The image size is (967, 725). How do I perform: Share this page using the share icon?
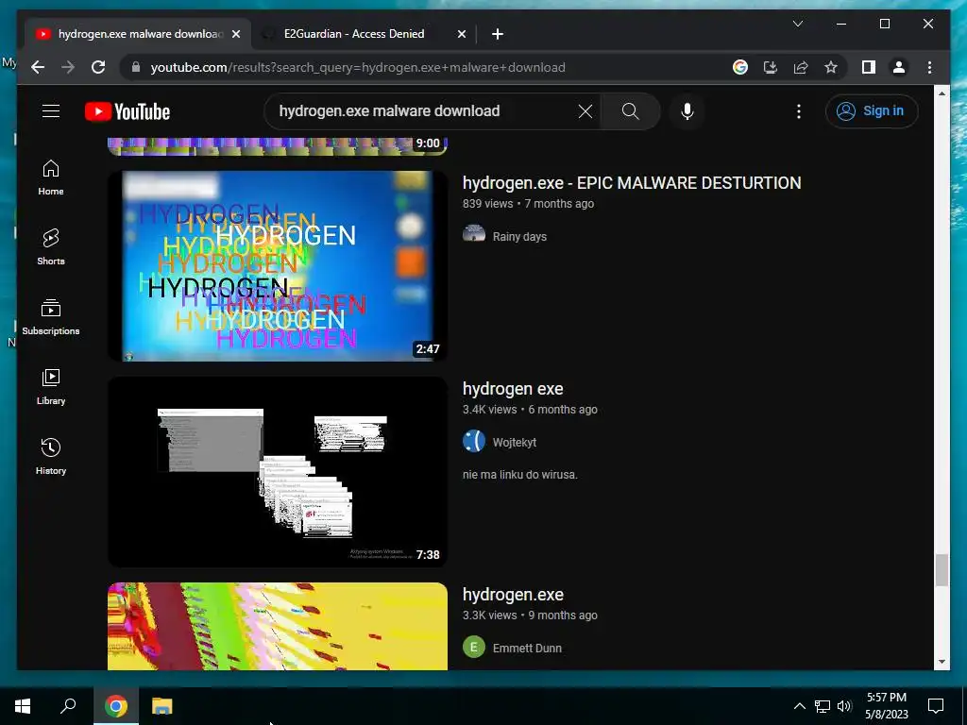(801, 67)
